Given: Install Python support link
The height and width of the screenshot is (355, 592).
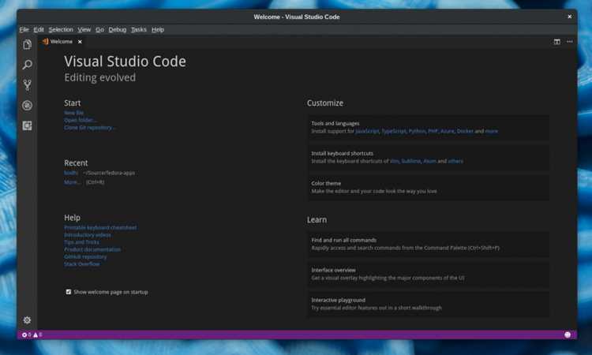Looking at the screenshot, I should (417, 131).
